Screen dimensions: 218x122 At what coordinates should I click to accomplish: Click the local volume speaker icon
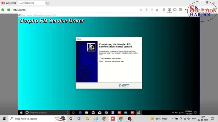[189, 119]
